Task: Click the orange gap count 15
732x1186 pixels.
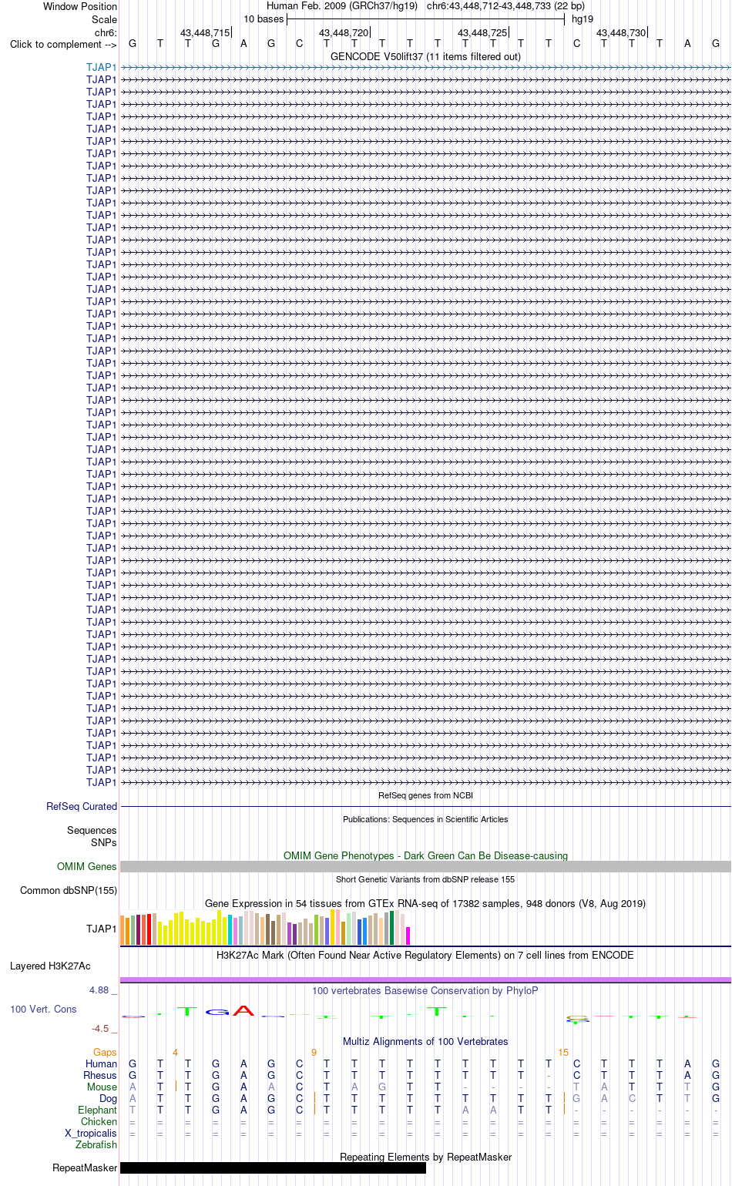Action: pos(563,1053)
